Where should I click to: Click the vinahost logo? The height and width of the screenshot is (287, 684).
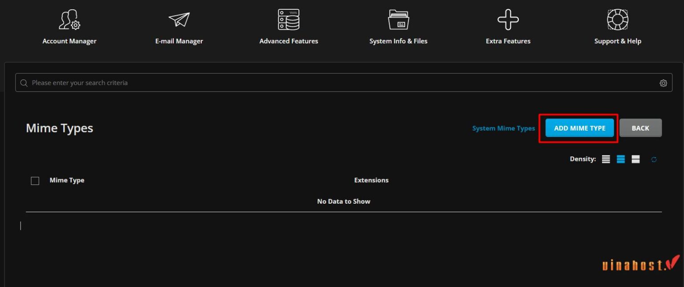click(640, 264)
